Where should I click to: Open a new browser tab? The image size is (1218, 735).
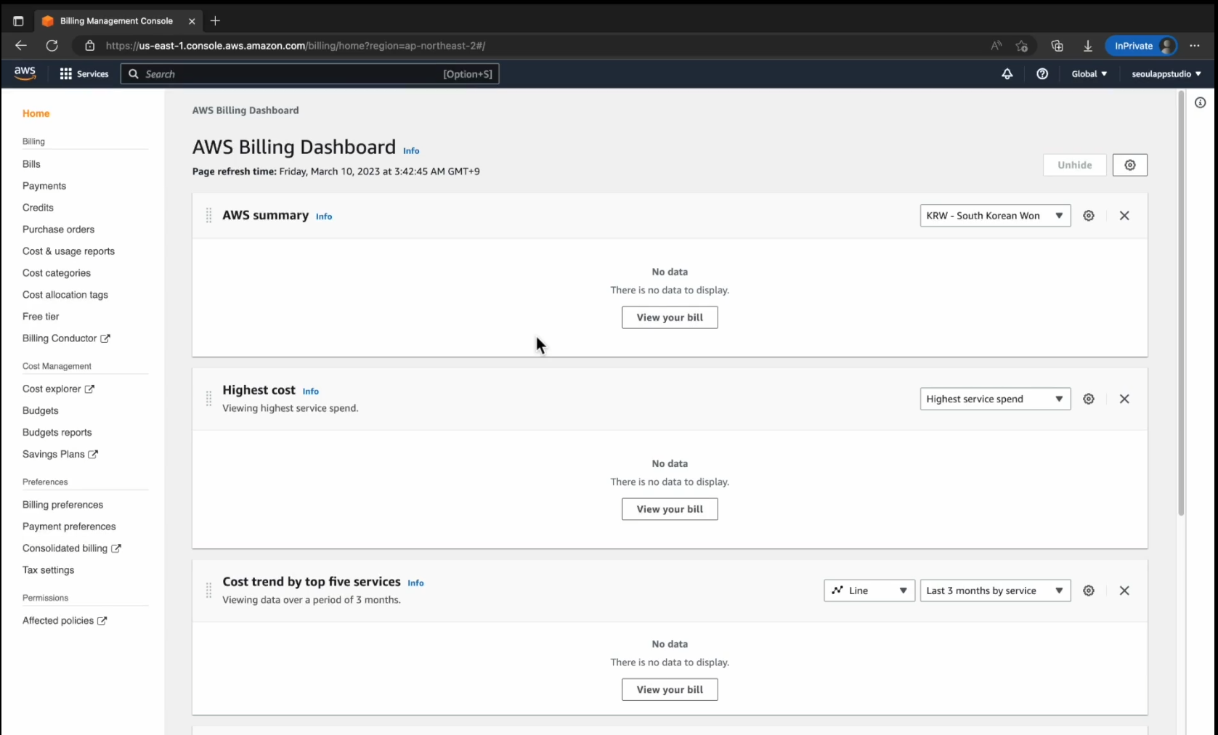click(x=215, y=21)
